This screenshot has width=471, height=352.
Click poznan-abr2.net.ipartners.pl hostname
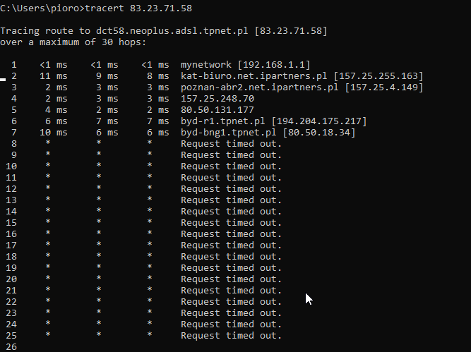click(260, 87)
